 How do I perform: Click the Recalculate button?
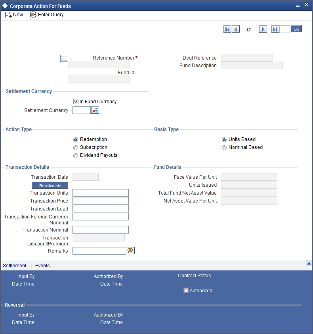50,185
